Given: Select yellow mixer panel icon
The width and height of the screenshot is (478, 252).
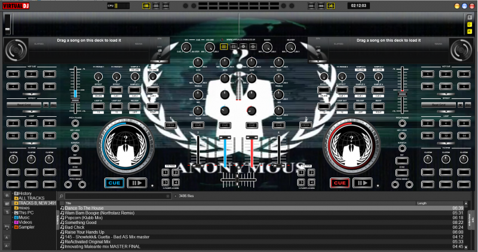Looking at the screenshot, I should (223, 47).
